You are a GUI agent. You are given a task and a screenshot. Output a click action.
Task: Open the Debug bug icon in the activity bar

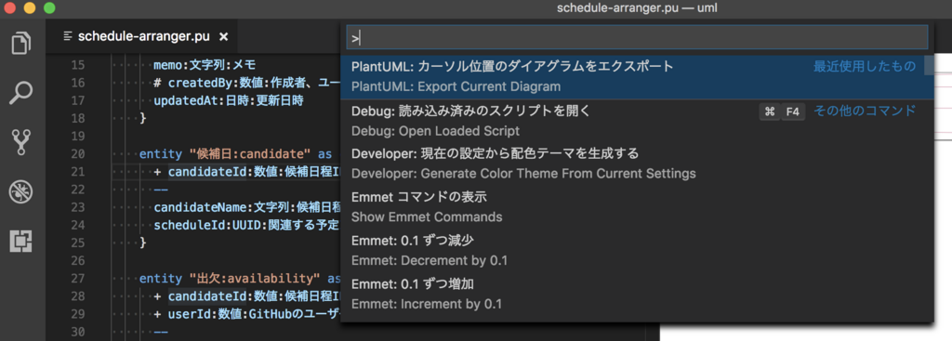[x=21, y=191]
